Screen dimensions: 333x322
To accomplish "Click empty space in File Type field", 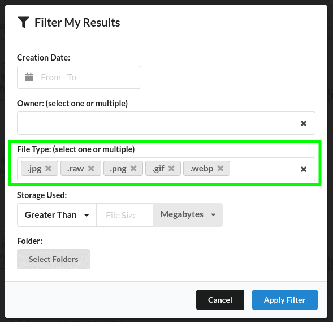I will click(x=263, y=169).
